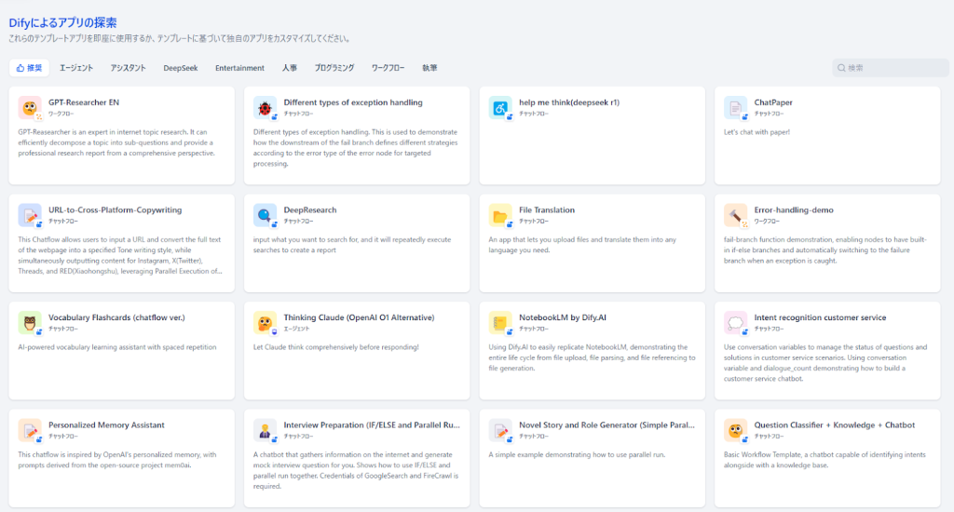Viewport: 954px width, 512px height.
Task: Open the File Translation template title
Action: 546,209
